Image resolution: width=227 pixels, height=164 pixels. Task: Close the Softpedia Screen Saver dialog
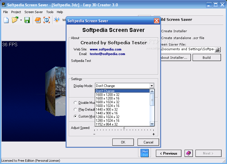156,21
